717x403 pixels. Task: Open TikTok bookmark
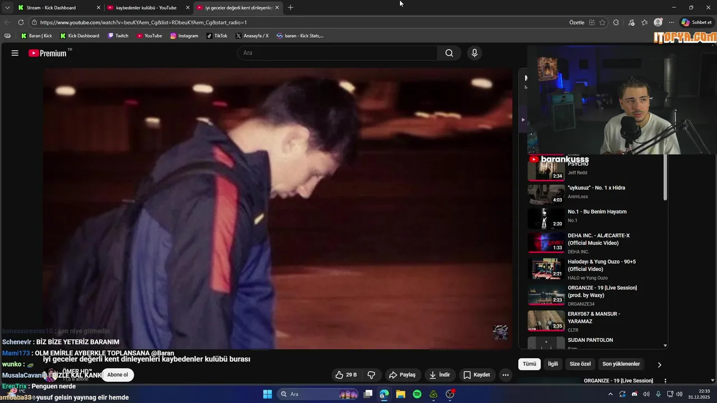pos(217,36)
